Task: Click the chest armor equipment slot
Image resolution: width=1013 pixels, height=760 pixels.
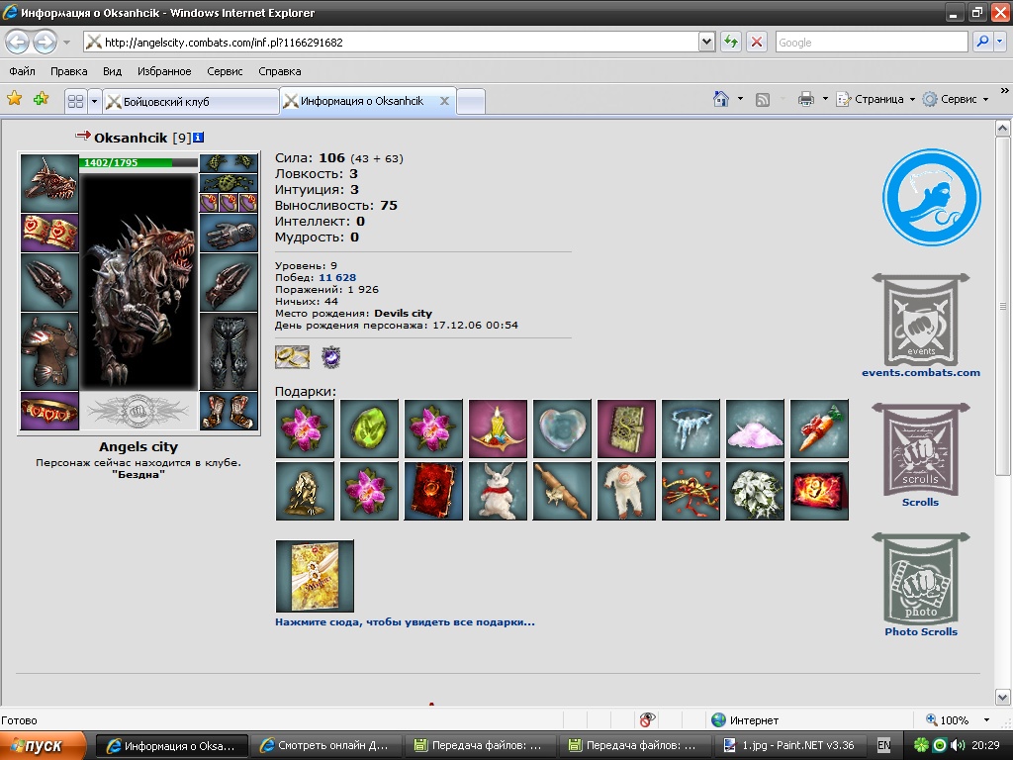Action: [49, 352]
